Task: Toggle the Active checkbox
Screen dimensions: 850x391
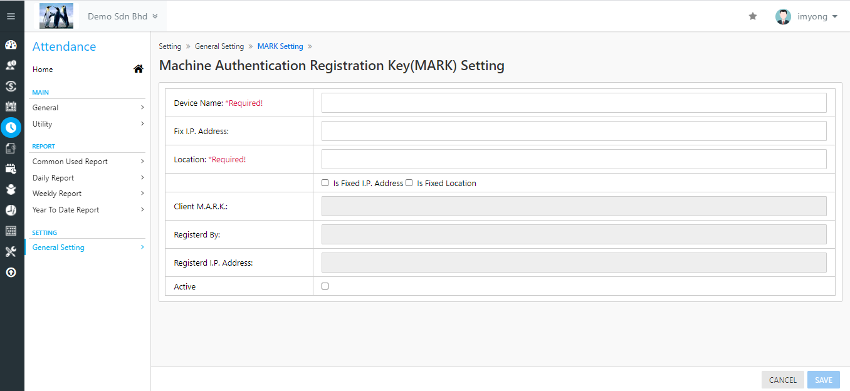Action: click(x=325, y=286)
